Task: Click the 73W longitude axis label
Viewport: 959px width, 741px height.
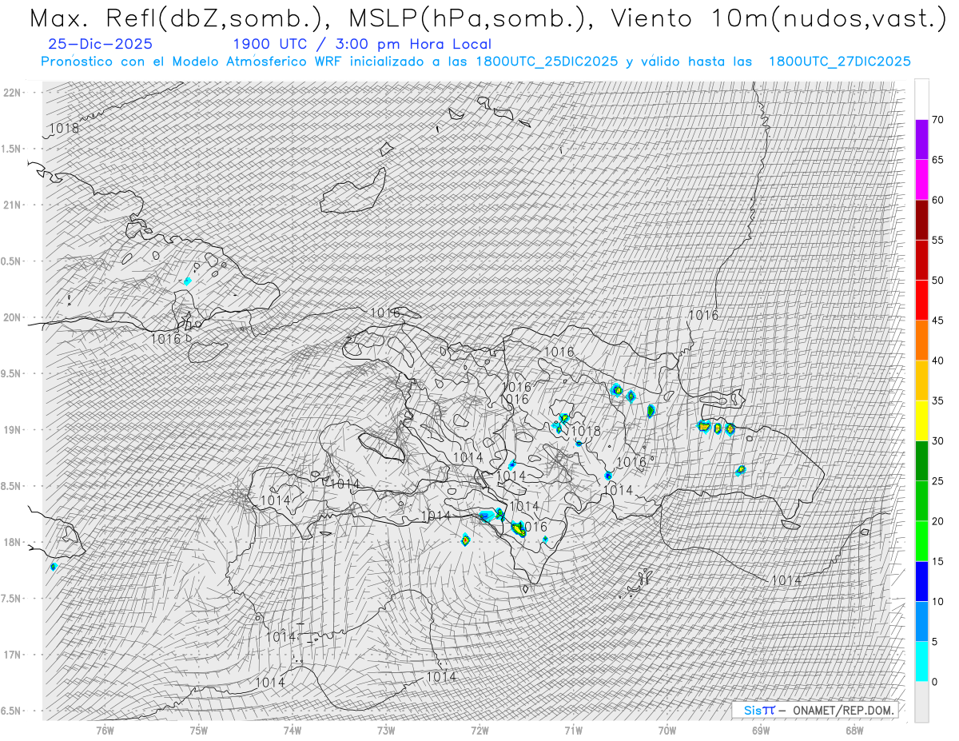Action: 386,730
